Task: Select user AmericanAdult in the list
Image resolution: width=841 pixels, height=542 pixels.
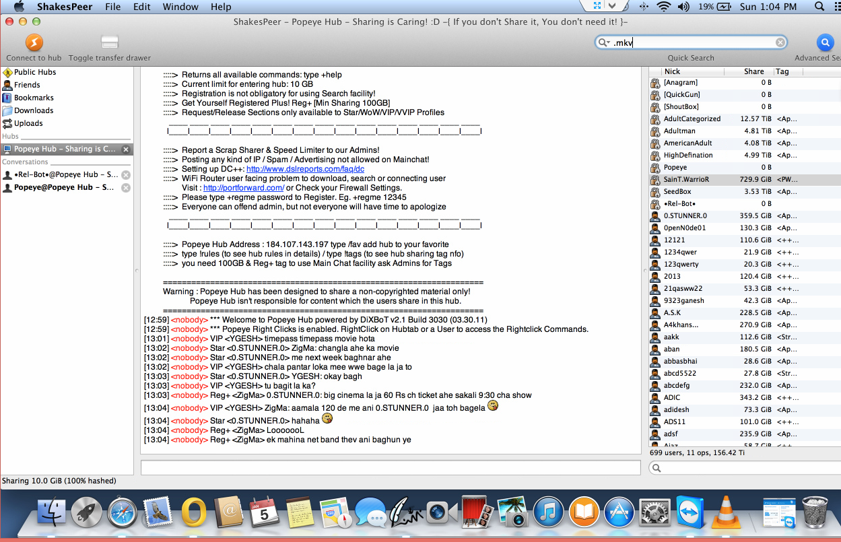Action: tap(745, 143)
